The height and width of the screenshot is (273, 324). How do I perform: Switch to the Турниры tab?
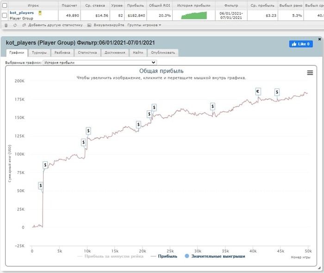tap(39, 52)
